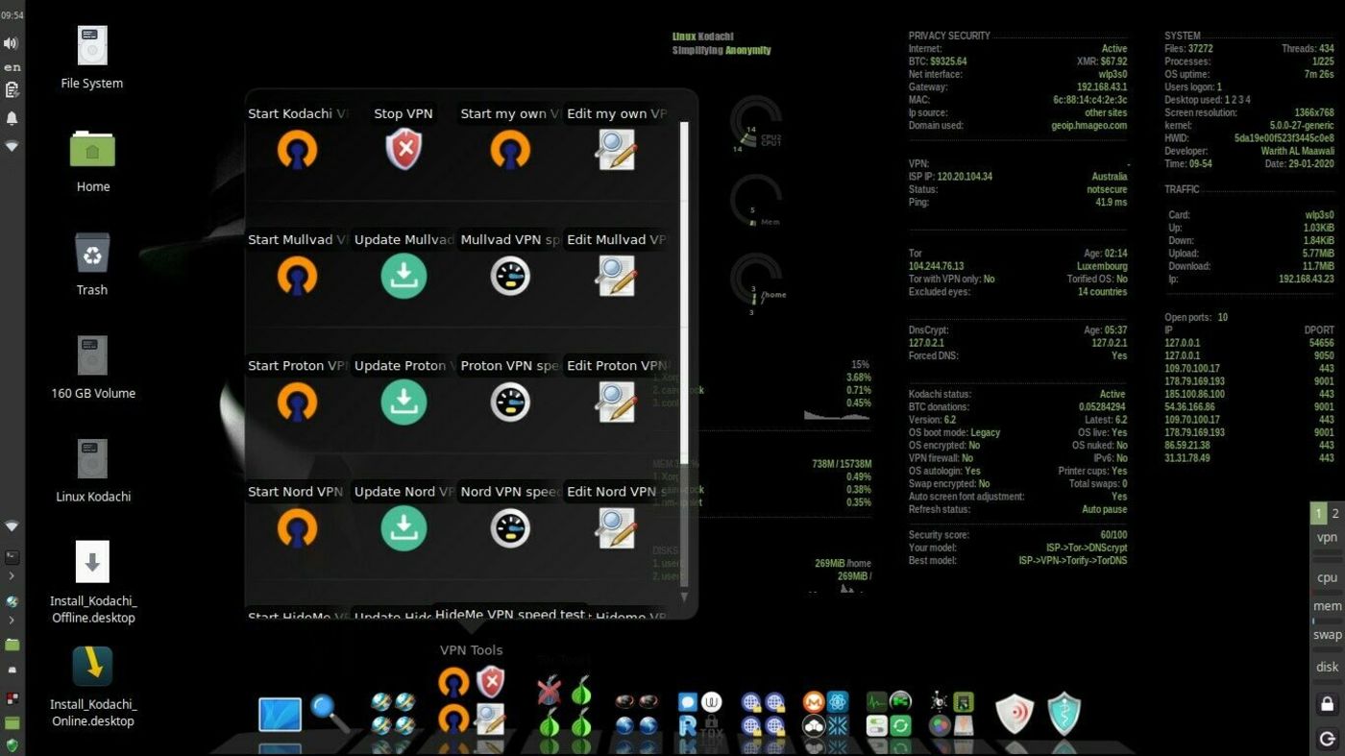
Task: Open Edit my own VPN icon
Action: click(x=616, y=150)
